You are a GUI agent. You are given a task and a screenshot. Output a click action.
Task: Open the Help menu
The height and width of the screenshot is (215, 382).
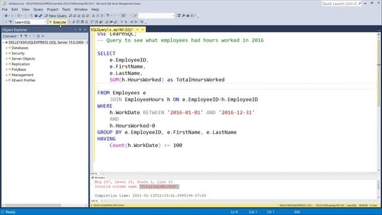pyautogui.click(x=95, y=10)
